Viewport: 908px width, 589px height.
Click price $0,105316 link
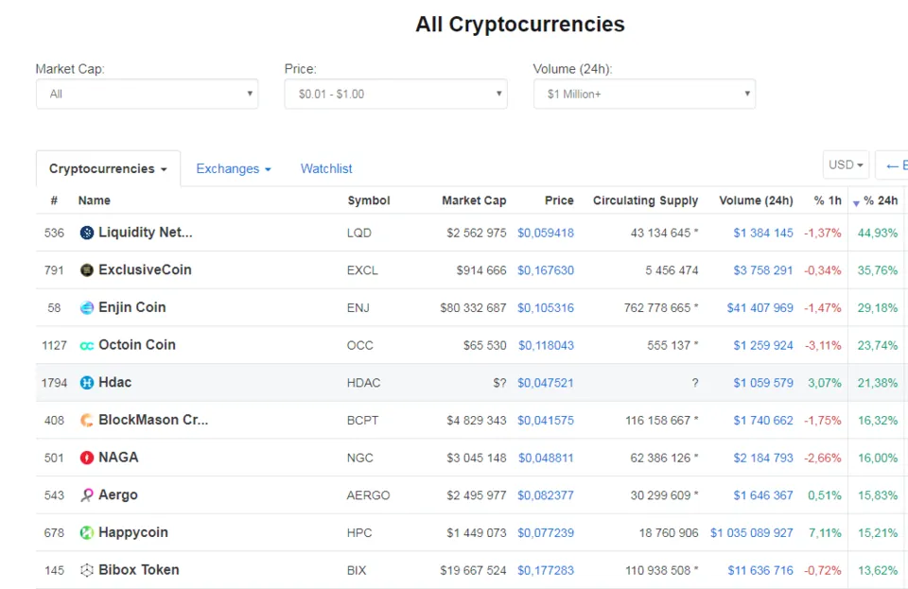coord(546,308)
